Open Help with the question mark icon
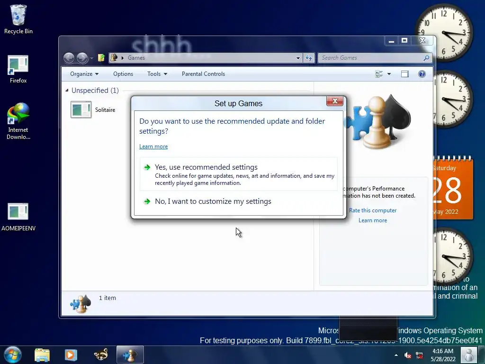The height and width of the screenshot is (364, 485). coord(422,74)
